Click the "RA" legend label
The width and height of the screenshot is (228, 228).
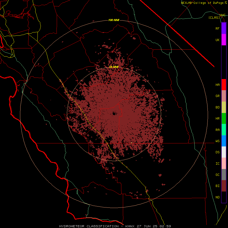(x=217, y=130)
